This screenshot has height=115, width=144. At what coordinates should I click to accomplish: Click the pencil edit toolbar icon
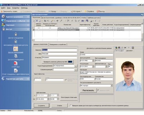[65, 21]
